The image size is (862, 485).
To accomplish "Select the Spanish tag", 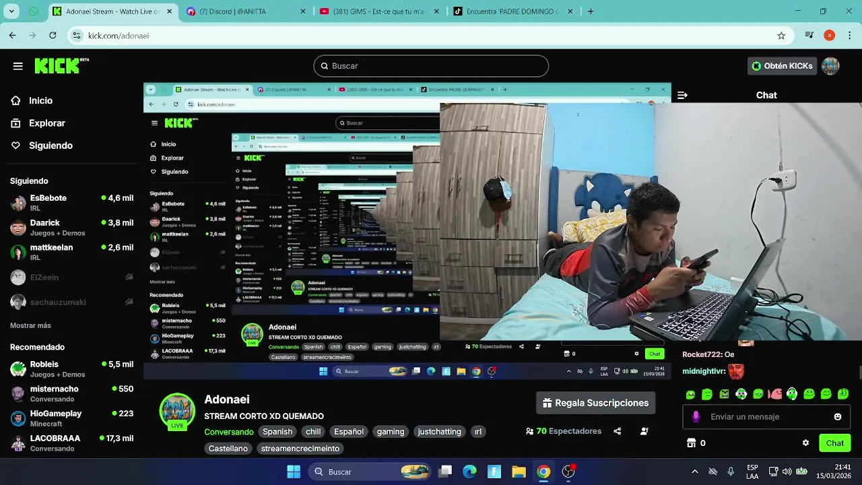I will click(277, 432).
